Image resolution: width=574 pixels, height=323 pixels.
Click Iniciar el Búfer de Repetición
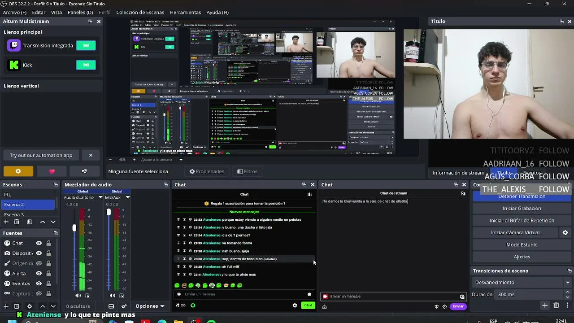(x=522, y=220)
